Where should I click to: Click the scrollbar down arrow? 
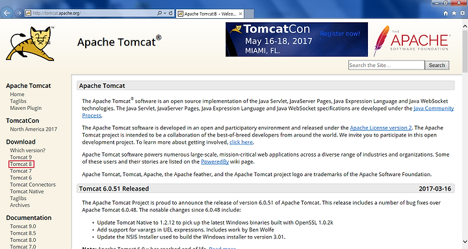465,242
